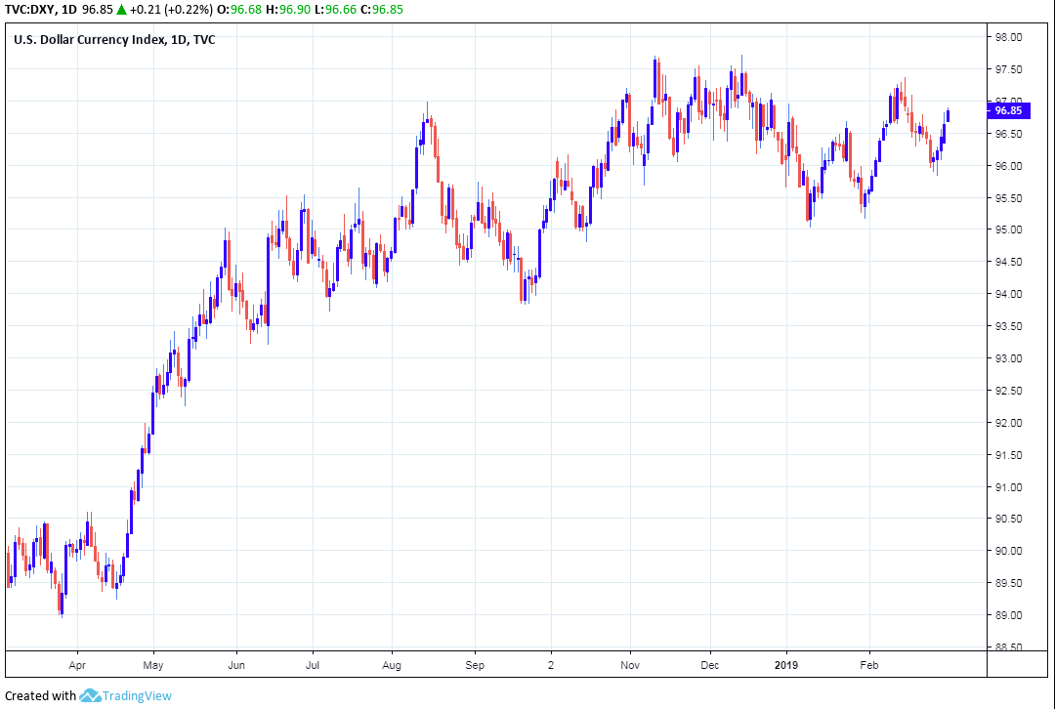Click the (+0.22%) percent change text
This screenshot has width=1055, height=709.
pyautogui.click(x=186, y=10)
